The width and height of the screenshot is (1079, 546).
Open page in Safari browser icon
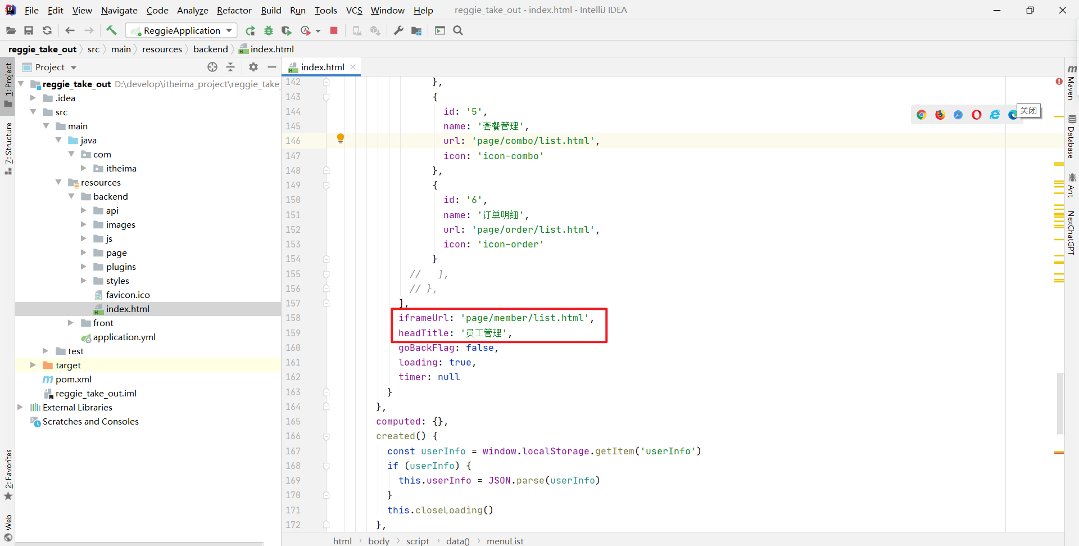[958, 115]
